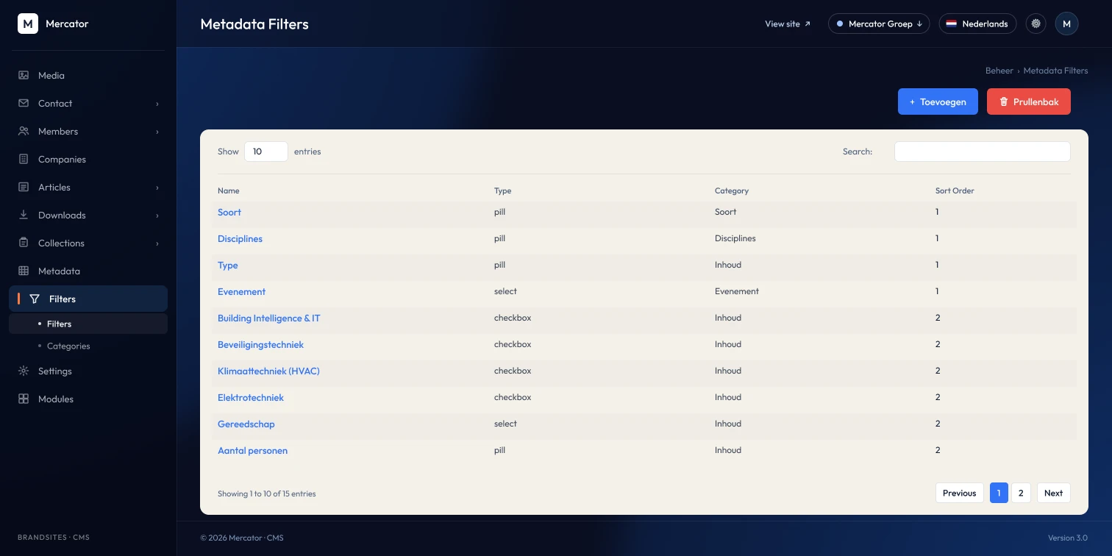Screen dimensions: 1112x556
Task: Click the View site link
Action: pyautogui.click(x=788, y=24)
